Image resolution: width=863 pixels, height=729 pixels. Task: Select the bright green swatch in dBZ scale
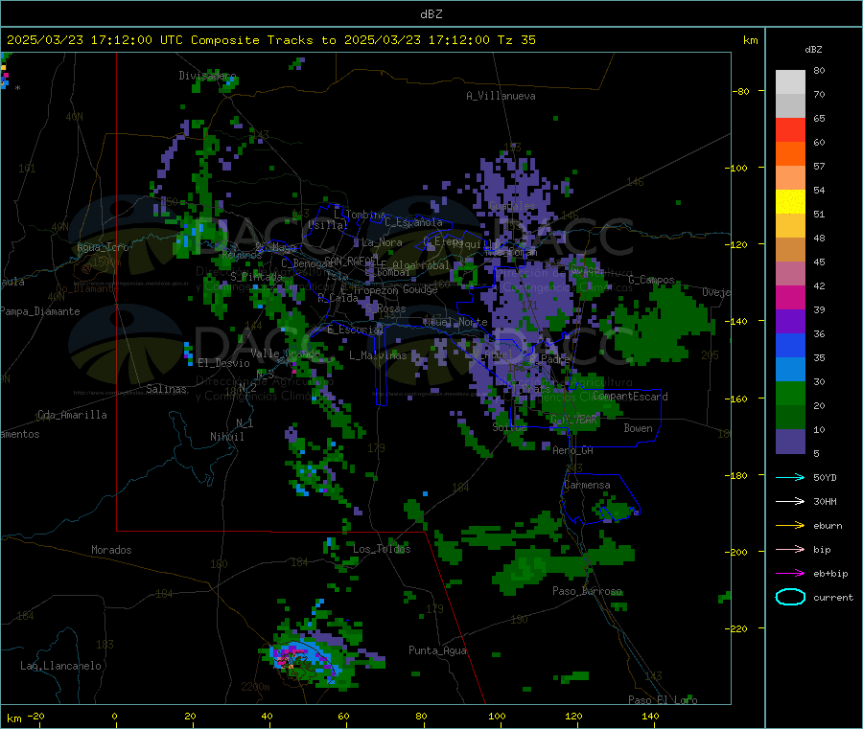(790, 393)
